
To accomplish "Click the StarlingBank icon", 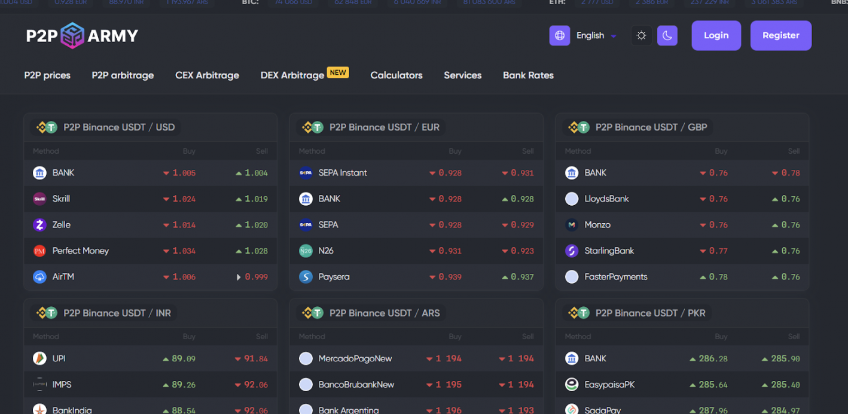I will [x=572, y=251].
